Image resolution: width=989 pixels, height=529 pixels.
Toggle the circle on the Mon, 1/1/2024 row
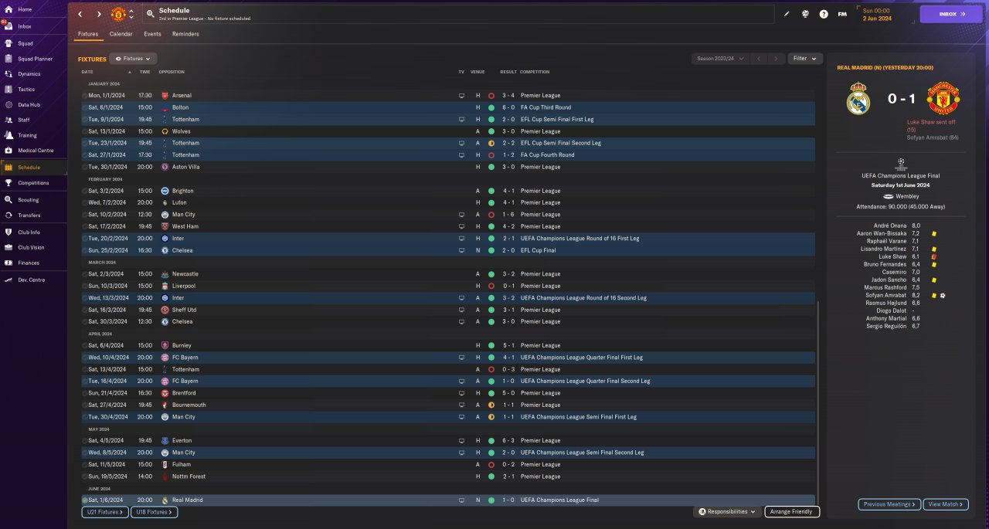pos(84,96)
